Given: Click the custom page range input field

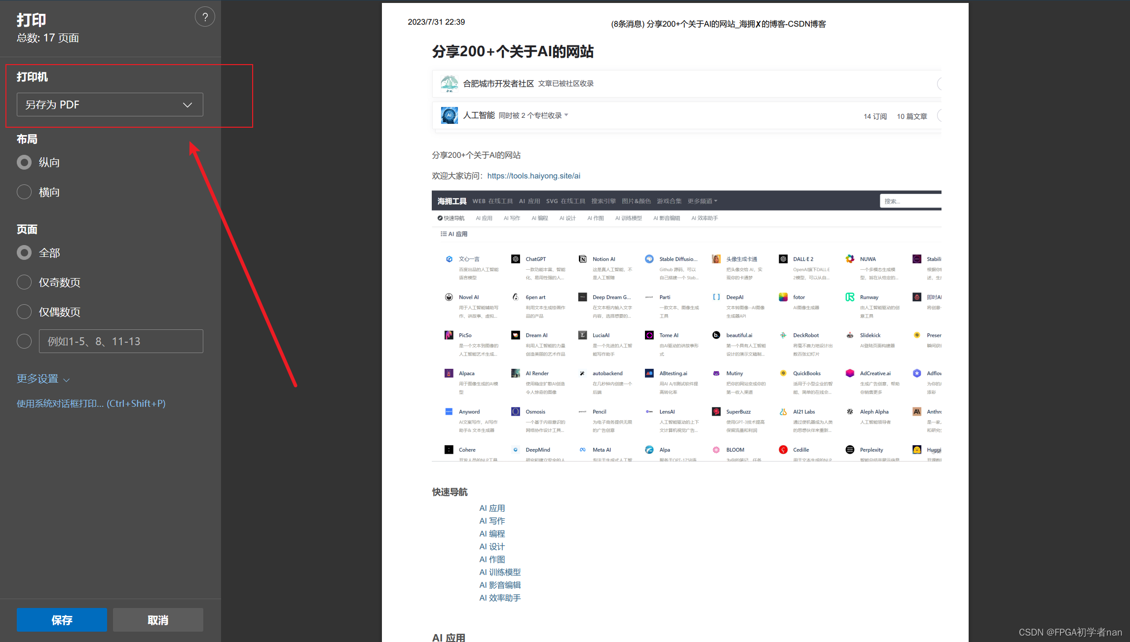Looking at the screenshot, I should 121,341.
